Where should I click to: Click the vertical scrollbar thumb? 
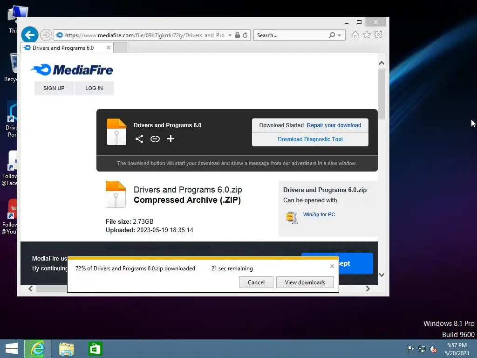382,94
